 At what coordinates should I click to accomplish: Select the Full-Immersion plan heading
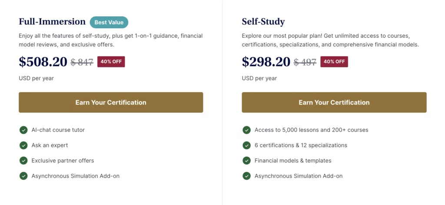point(52,22)
